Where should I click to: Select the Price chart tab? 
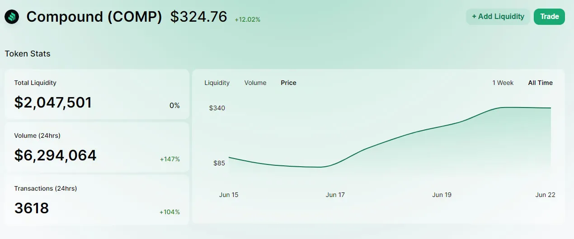pos(288,83)
